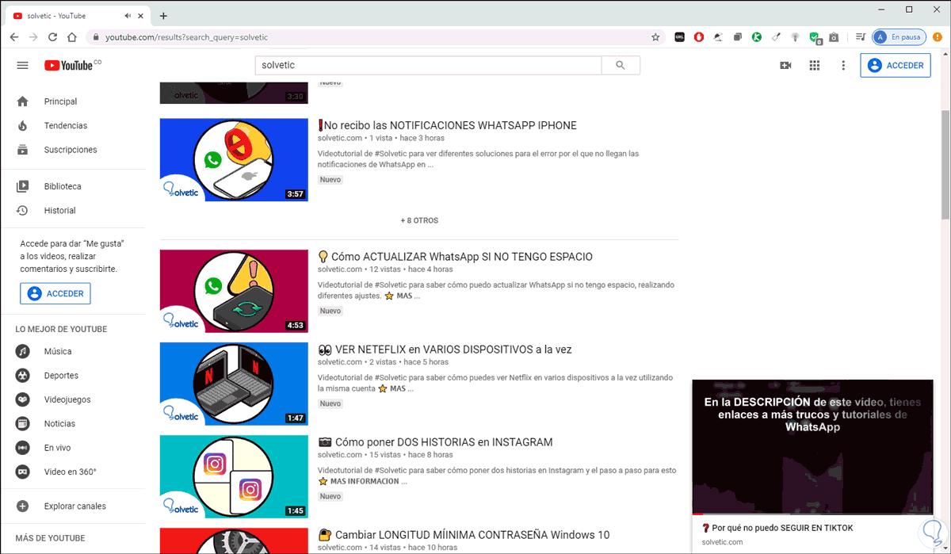Click ACCEDER button in top right
951x554 pixels.
point(896,66)
